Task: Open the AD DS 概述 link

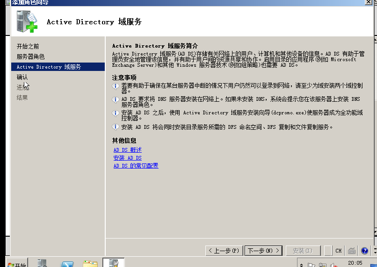Action: click(x=127, y=150)
